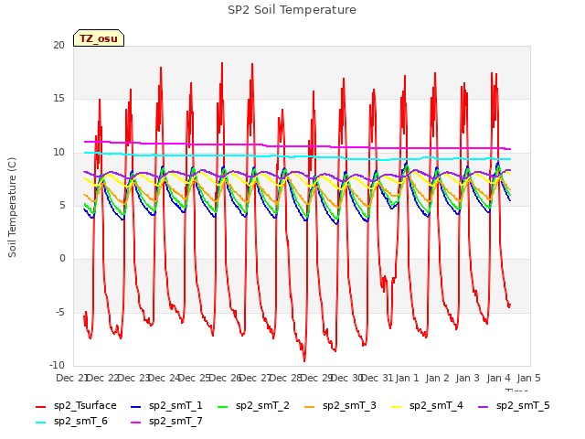Click the green sp2_smT_2 legend swatch
This screenshot has width=585, height=439.
(223, 406)
